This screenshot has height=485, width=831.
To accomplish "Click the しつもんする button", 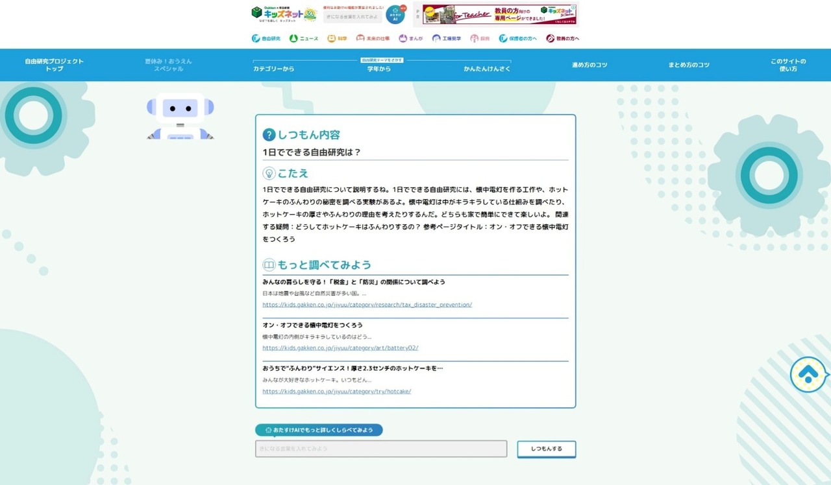I will [547, 449].
